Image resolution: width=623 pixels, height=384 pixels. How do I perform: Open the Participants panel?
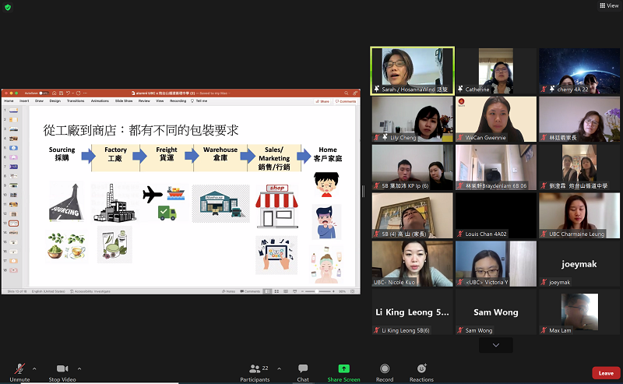point(254,368)
